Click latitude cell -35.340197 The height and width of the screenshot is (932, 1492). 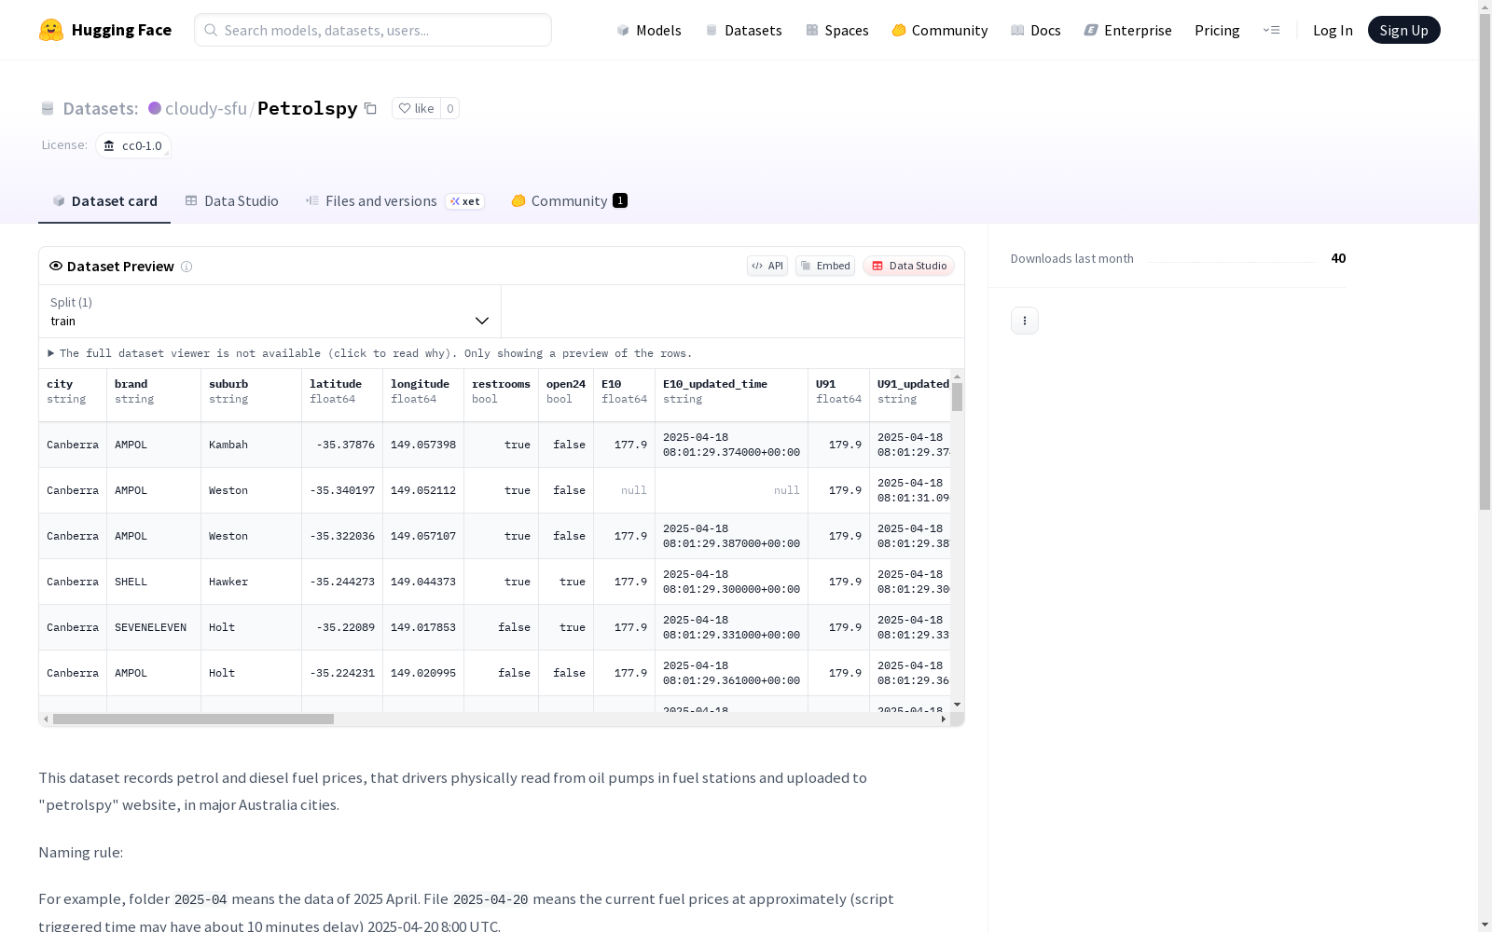click(342, 490)
